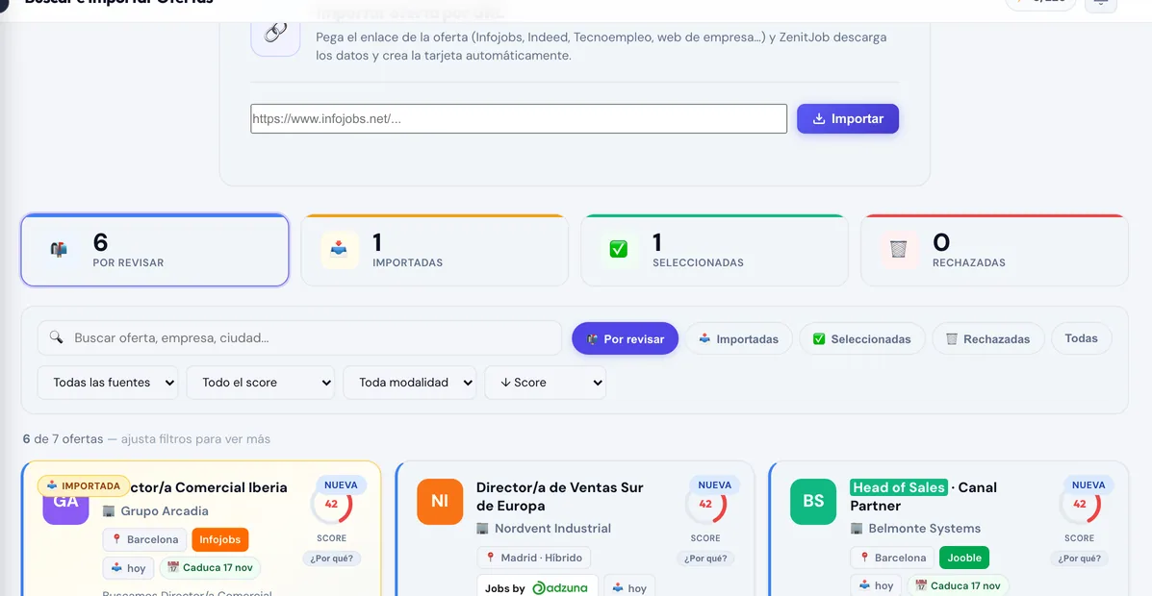1152x596 pixels.
Task: Click the chain link icon beside import description
Action: tap(275, 33)
